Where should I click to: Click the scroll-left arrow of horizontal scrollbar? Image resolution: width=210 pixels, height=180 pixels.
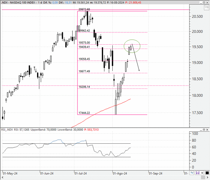tap(2, 178)
